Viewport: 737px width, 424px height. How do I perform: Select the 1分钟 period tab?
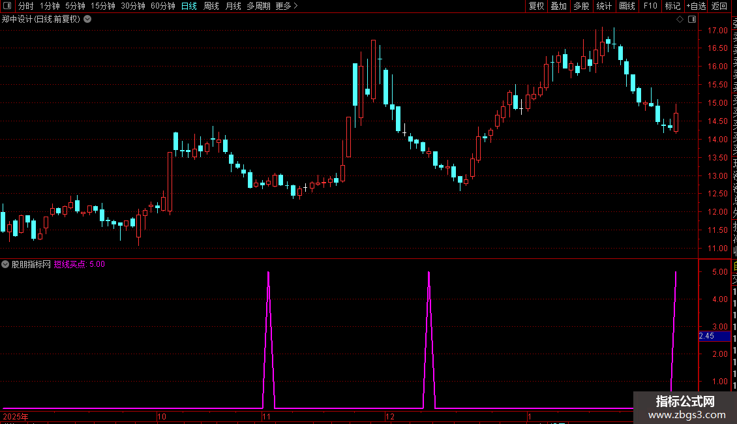[50, 6]
